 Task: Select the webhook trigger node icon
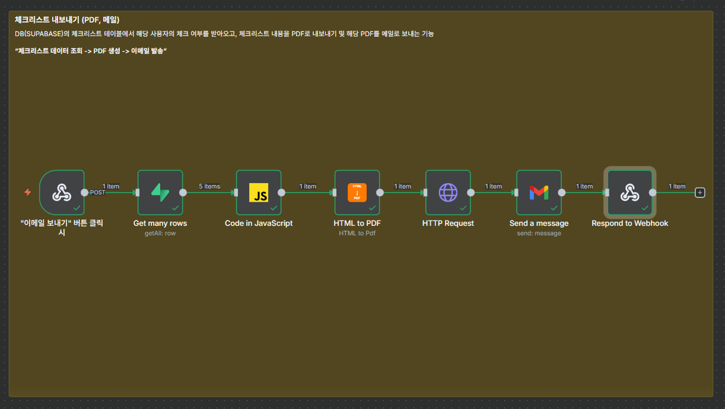pos(62,192)
